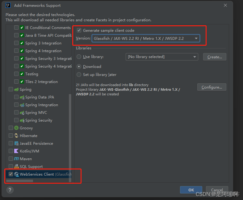Click the Spring MVC icon
243x200 pixels.
click(x=22, y=113)
